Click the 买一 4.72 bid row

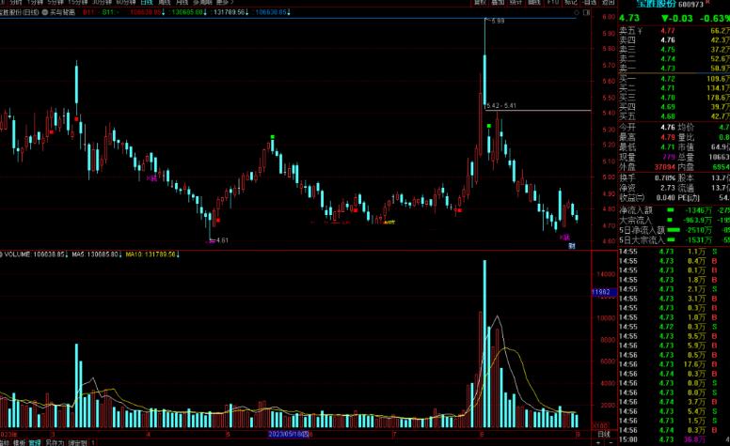pos(674,79)
